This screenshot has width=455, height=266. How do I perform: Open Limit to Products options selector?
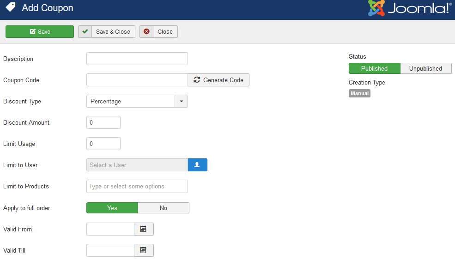[137, 186]
